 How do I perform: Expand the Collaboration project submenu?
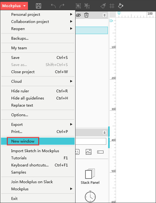pos(38,22)
